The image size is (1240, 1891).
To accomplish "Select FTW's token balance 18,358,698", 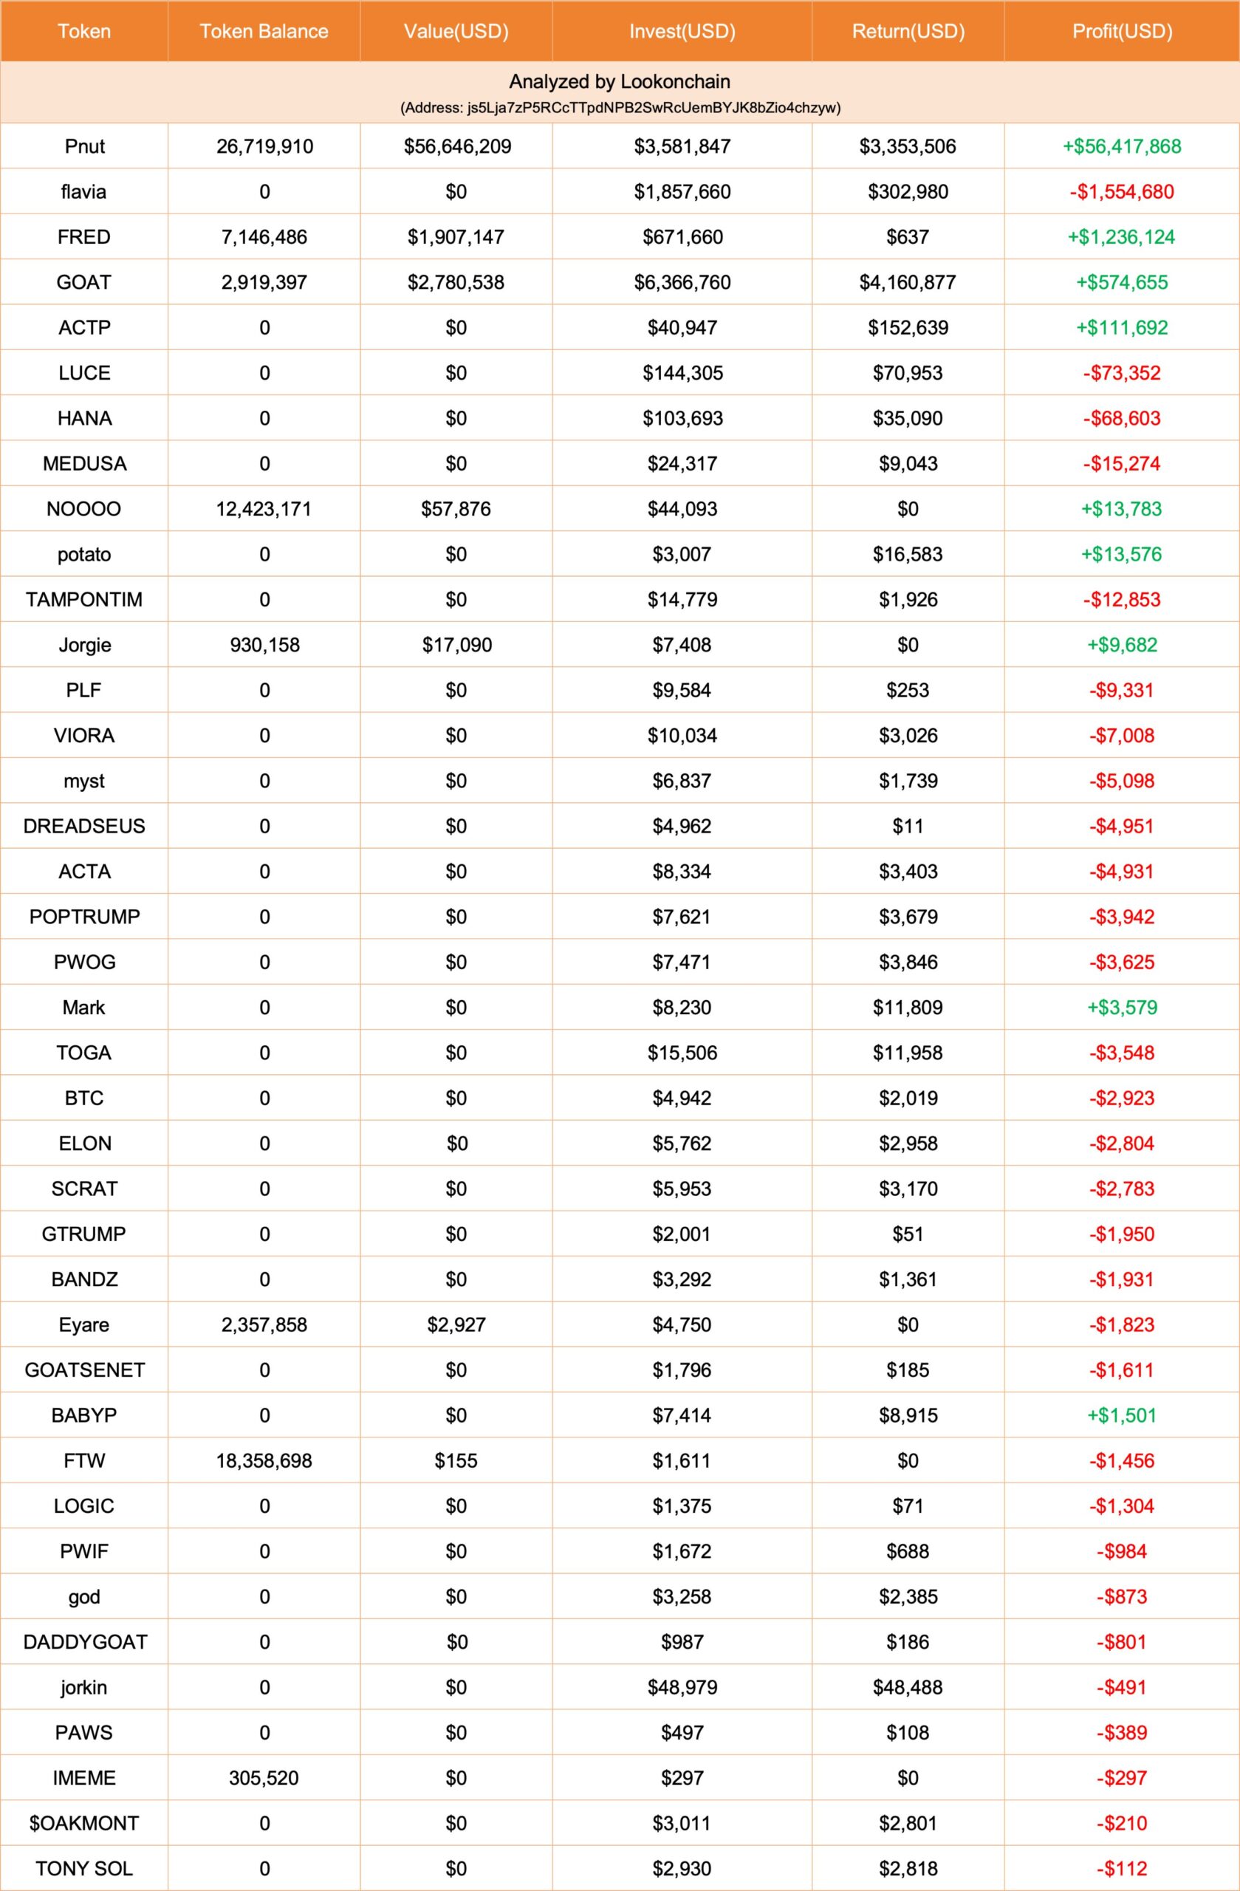I will pos(264,1460).
